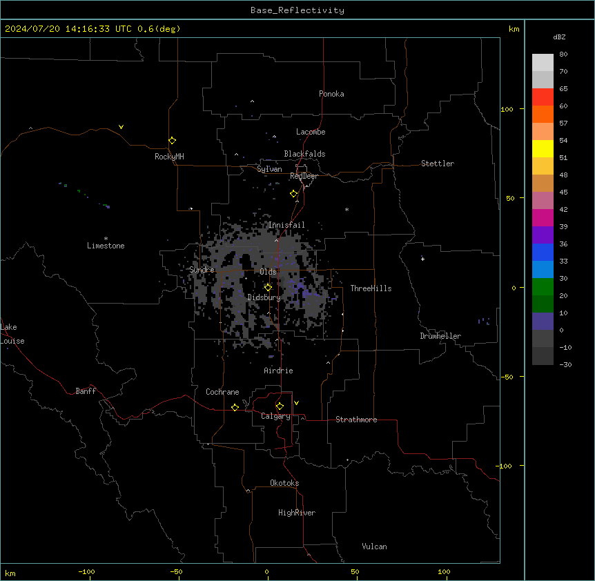Click the yellow V marker east of Calgary
595x581 pixels.
click(296, 403)
